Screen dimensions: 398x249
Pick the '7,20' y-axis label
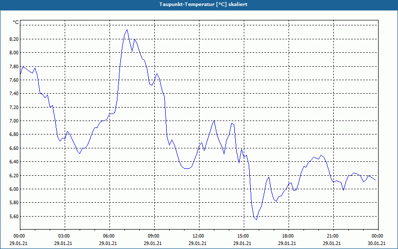[14, 107]
